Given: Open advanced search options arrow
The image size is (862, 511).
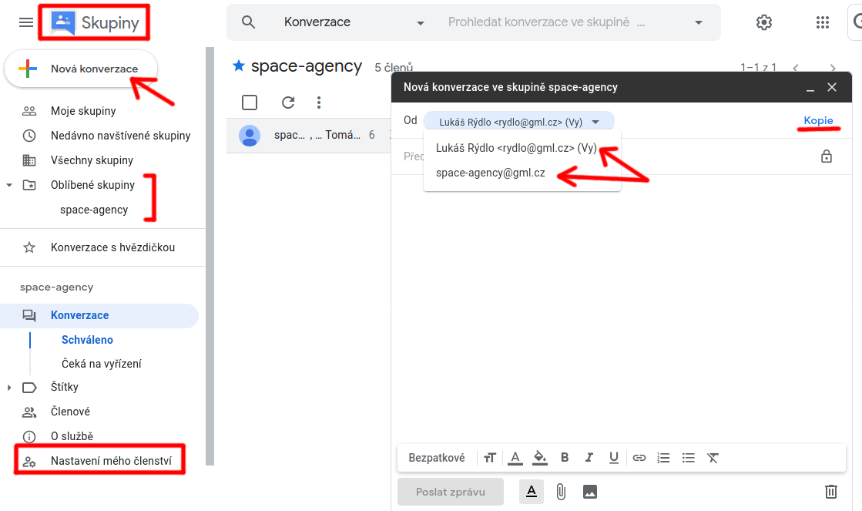Looking at the screenshot, I should (699, 22).
